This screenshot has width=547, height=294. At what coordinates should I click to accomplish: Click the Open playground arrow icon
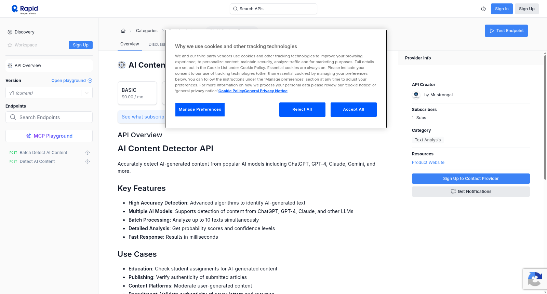point(90,81)
